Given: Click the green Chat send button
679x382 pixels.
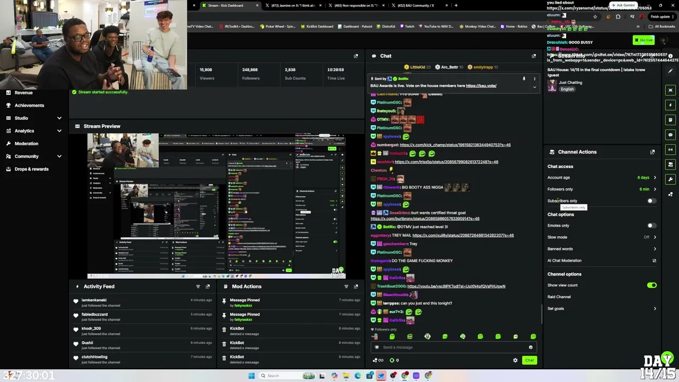Looking at the screenshot, I should tap(529, 360).
